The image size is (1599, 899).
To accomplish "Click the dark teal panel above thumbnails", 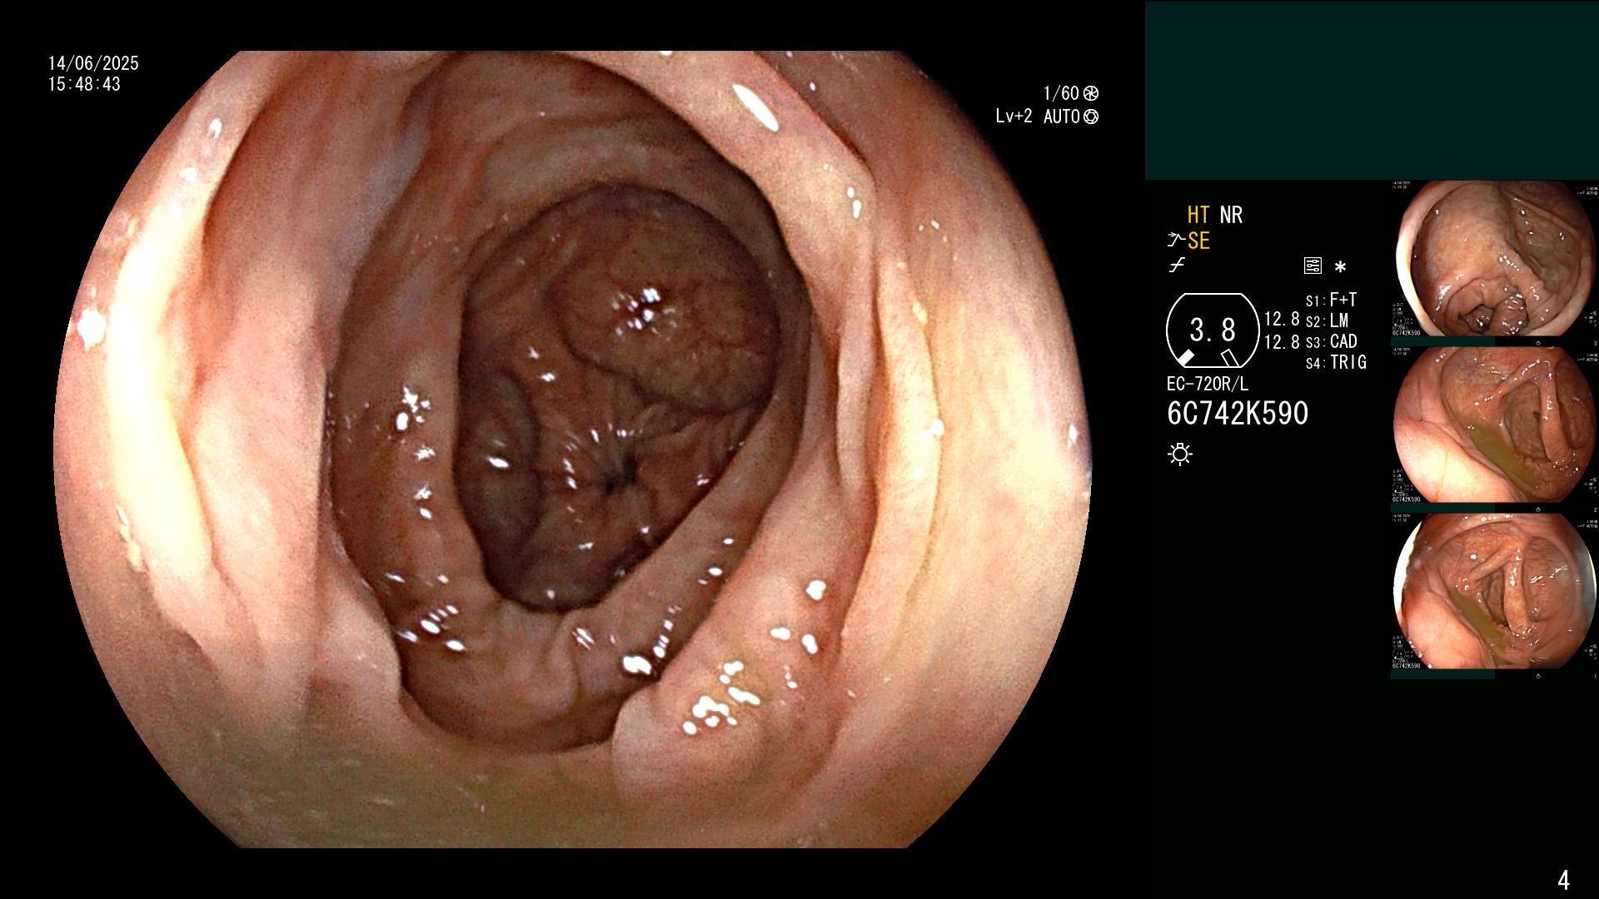I will [1372, 91].
